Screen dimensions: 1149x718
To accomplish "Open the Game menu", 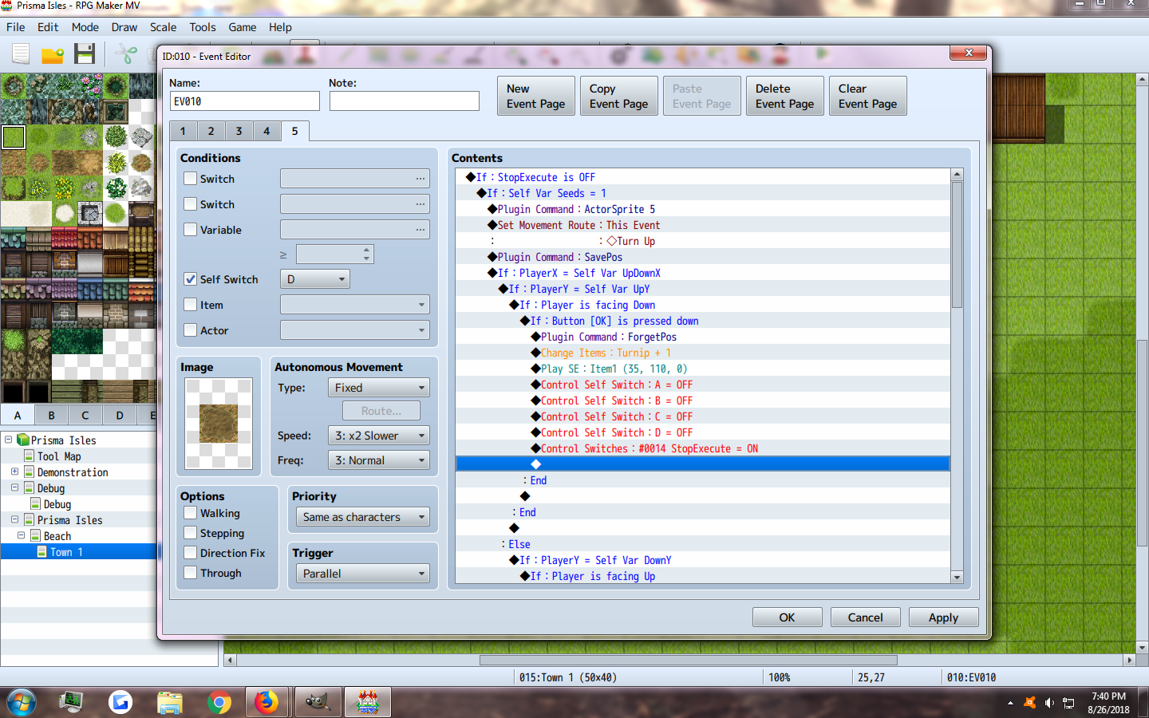I will [243, 27].
